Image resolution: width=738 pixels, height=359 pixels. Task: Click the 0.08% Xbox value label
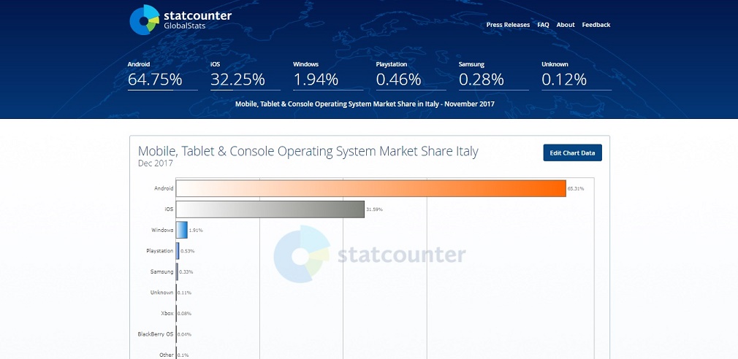(184, 313)
